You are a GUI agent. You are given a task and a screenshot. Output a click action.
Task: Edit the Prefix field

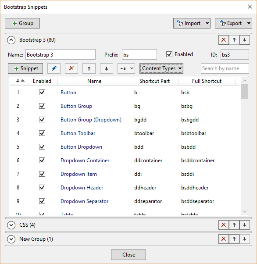pos(139,54)
